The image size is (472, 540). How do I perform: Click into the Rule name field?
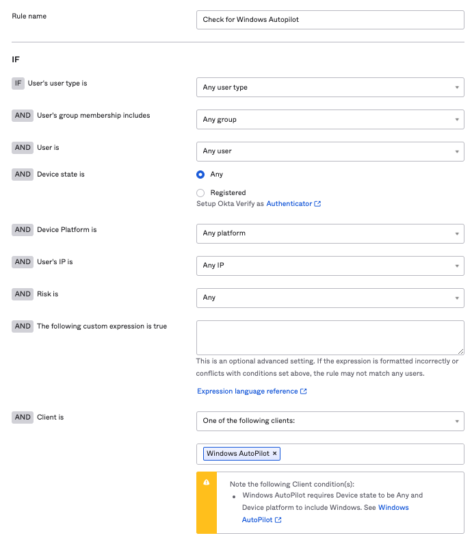tap(330, 20)
